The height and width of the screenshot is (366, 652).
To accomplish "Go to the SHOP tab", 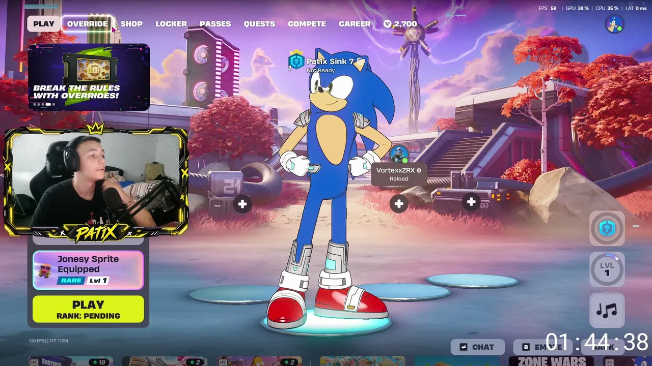I will click(131, 24).
